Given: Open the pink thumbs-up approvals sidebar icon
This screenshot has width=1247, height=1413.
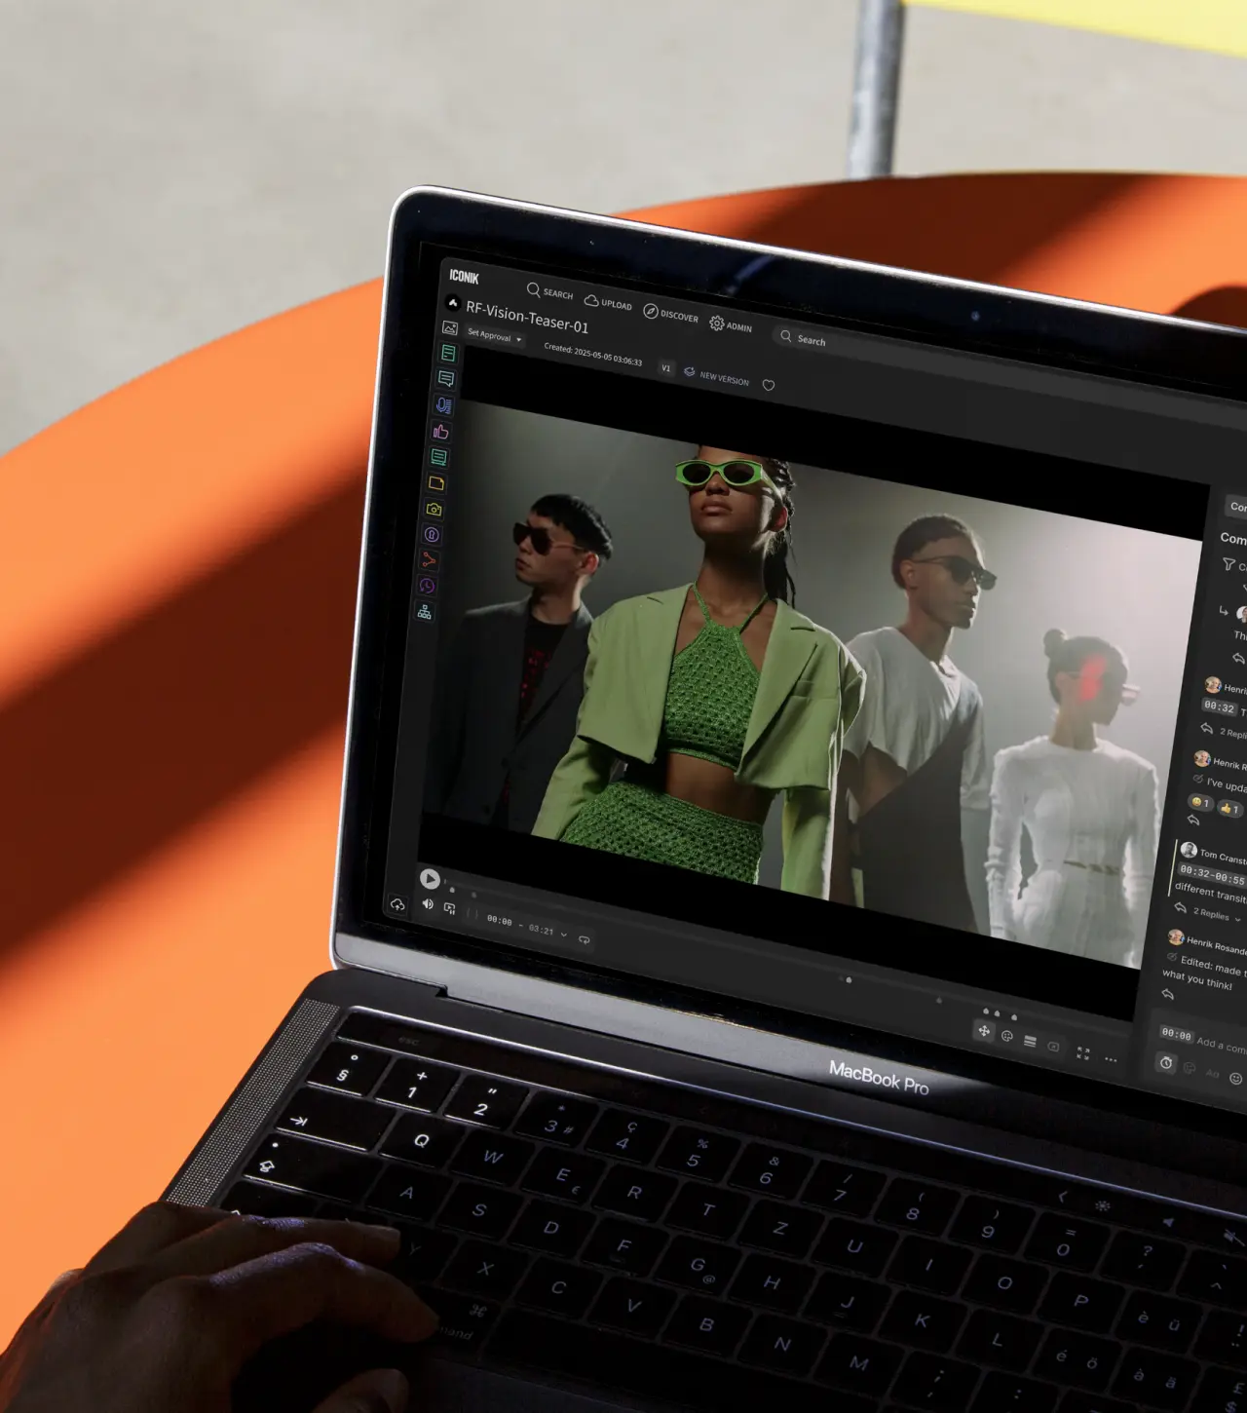Looking at the screenshot, I should [440, 431].
